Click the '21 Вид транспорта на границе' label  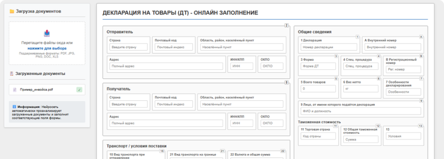click(x=193, y=155)
